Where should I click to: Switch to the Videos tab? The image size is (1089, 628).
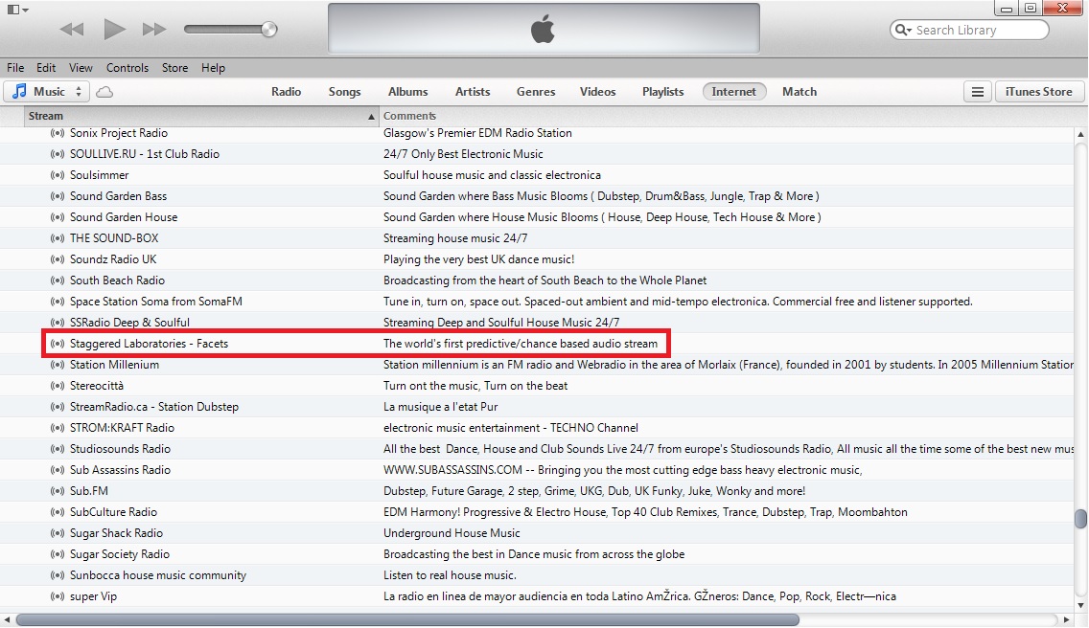[x=598, y=92]
